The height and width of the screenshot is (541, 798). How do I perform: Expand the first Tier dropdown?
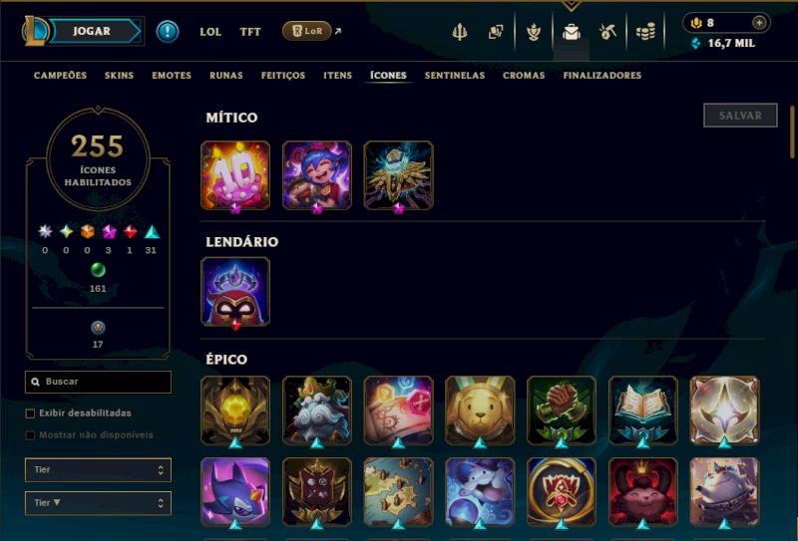click(x=98, y=470)
